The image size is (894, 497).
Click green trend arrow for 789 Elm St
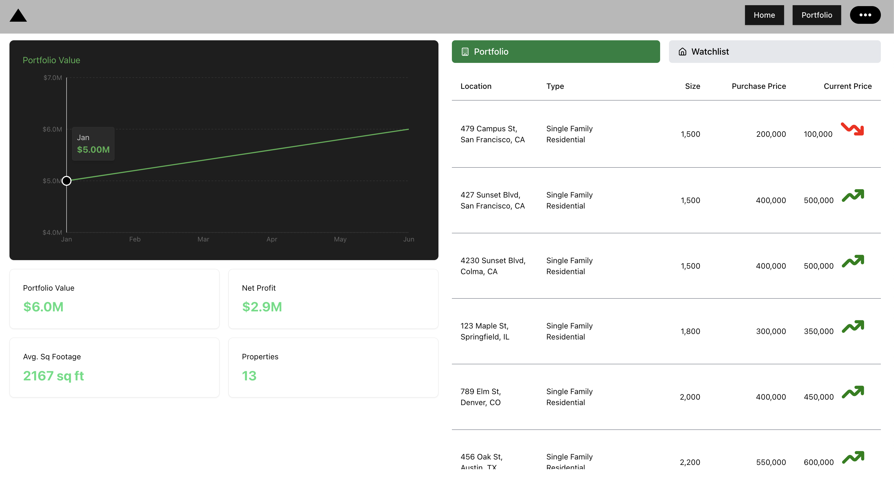point(853,392)
